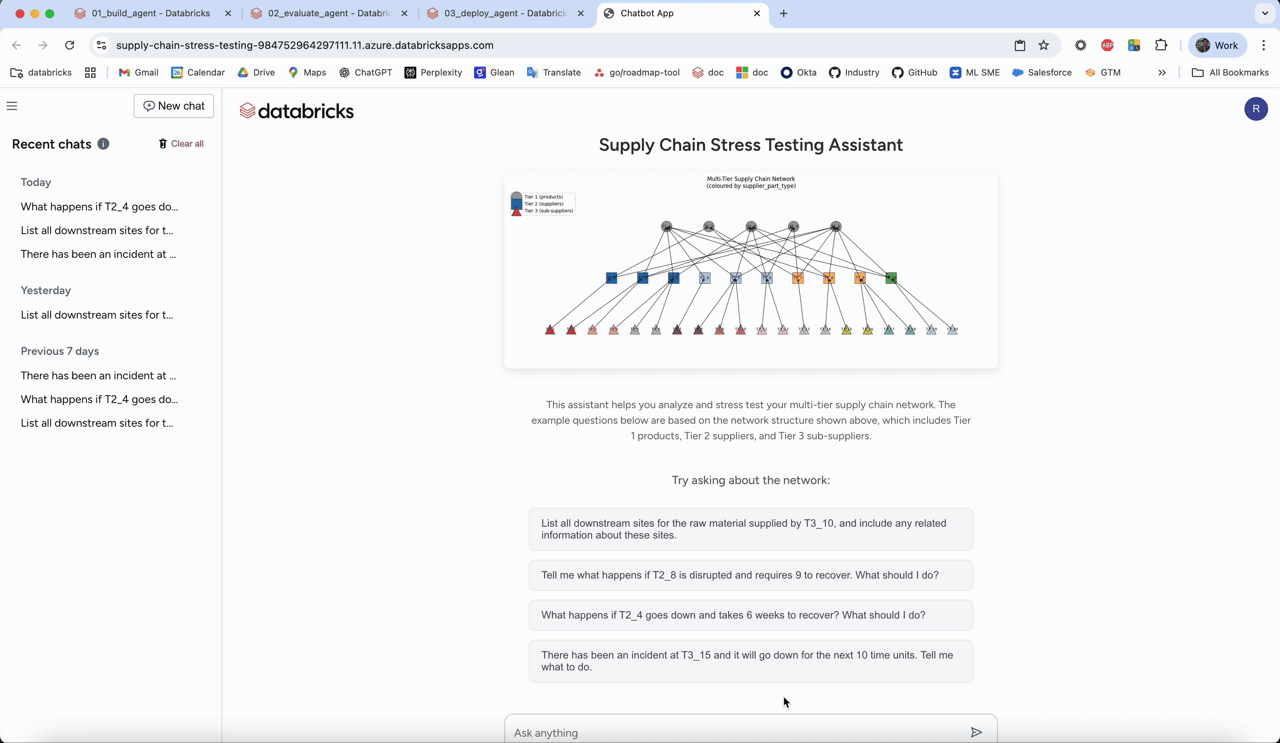Image resolution: width=1280 pixels, height=743 pixels.
Task: Switch to the 02_evaluate_agent tab
Action: 329,13
